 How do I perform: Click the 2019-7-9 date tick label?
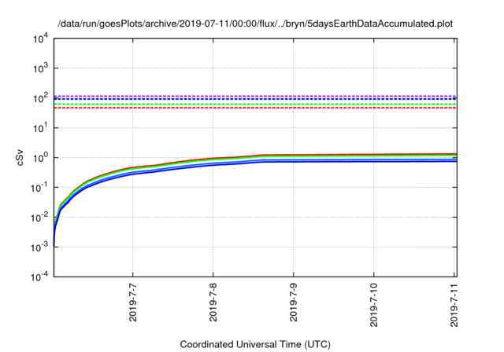point(293,302)
